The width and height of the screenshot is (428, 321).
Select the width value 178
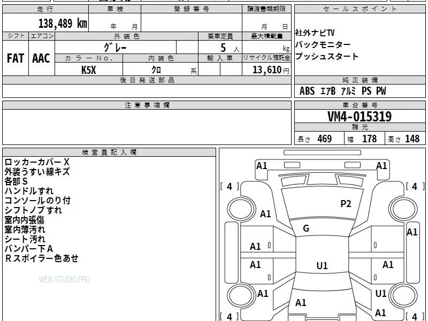[369, 139]
